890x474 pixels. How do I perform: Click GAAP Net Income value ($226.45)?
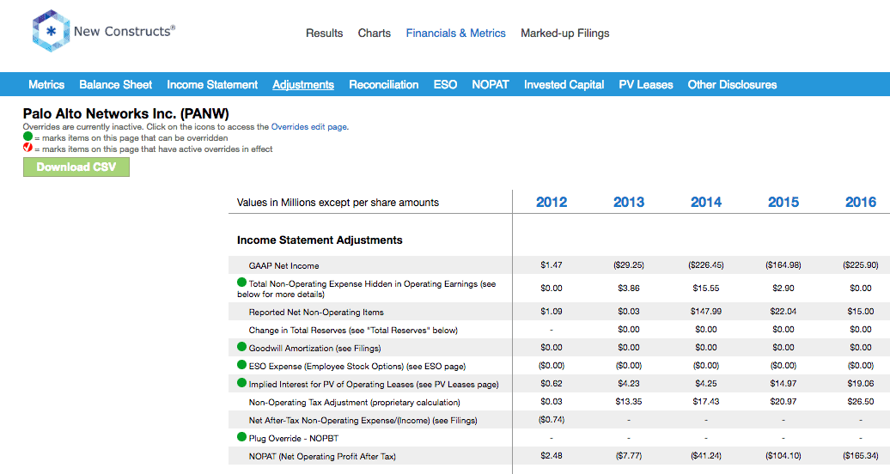click(705, 265)
